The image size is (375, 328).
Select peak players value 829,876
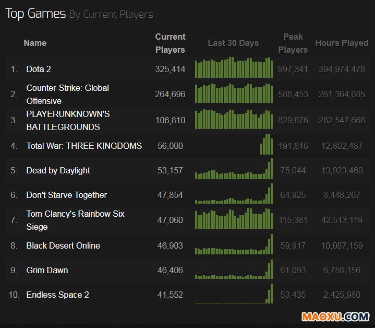[293, 121]
